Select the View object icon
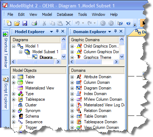This screenshot has height=137, width=153. point(20,82)
